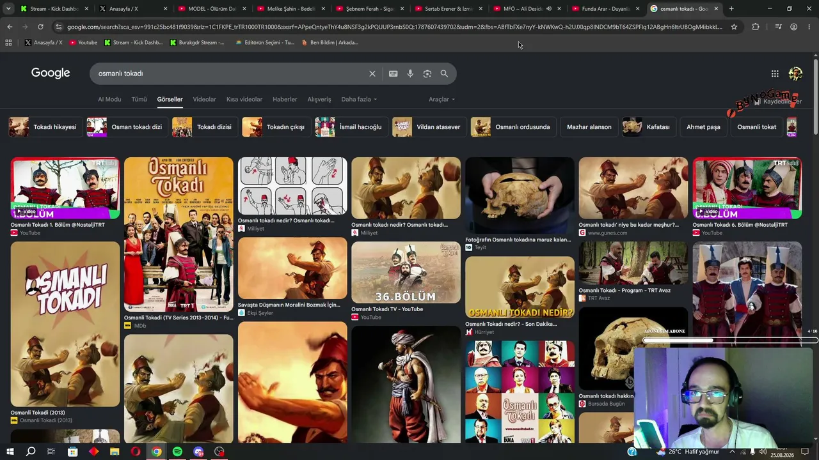Open Editörün Seçimi bookmark
Image resolution: width=819 pixels, height=460 pixels.
[265, 43]
